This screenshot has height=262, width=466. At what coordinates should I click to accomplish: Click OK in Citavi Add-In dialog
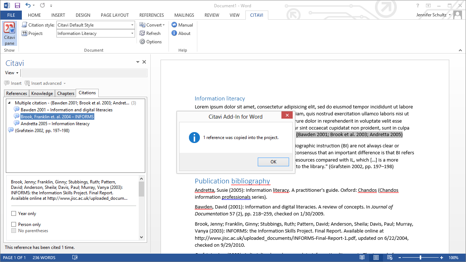tap(273, 162)
